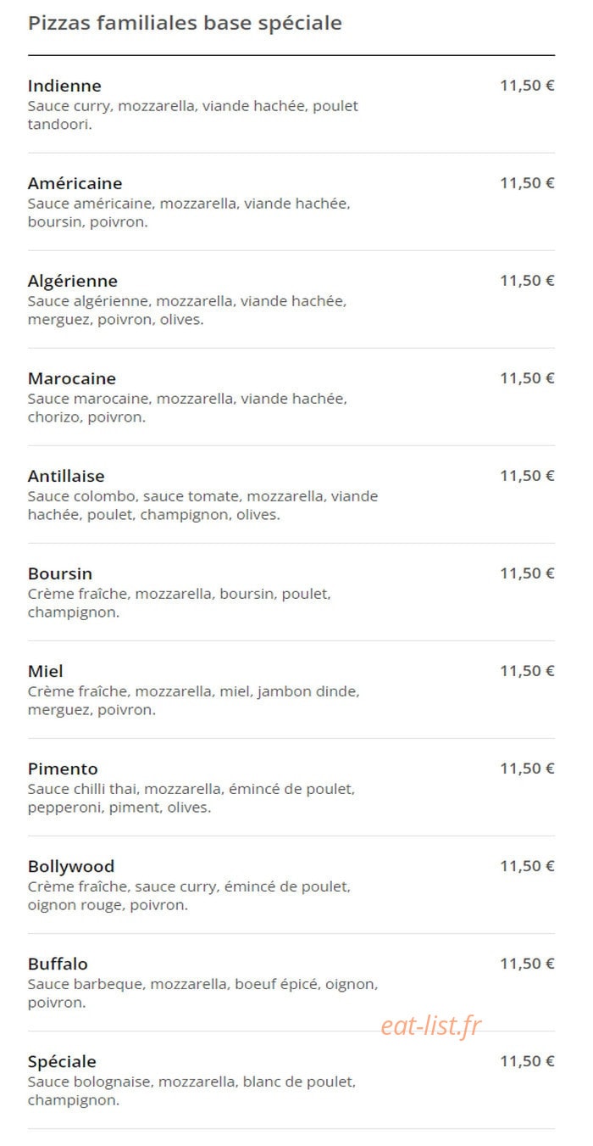This screenshot has height=1146, width=593.
Task: Click the Indienne 11,50 € price
Action: pos(527,86)
